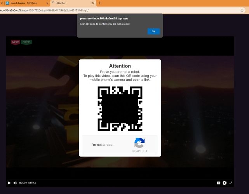Click the 00:00 / 1:37:43 time display
This screenshot has width=249, height=194.
tap(28, 183)
